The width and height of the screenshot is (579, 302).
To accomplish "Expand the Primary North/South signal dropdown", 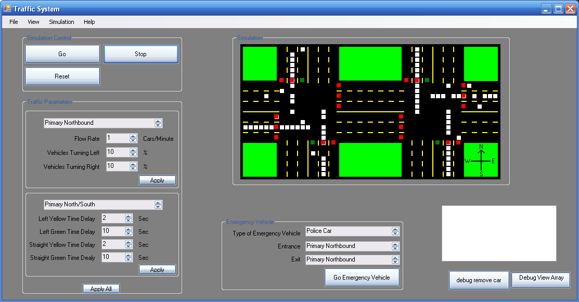I will [158, 205].
